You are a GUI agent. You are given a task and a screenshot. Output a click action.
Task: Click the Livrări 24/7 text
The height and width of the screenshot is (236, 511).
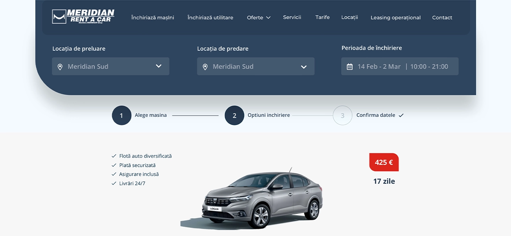tap(132, 183)
